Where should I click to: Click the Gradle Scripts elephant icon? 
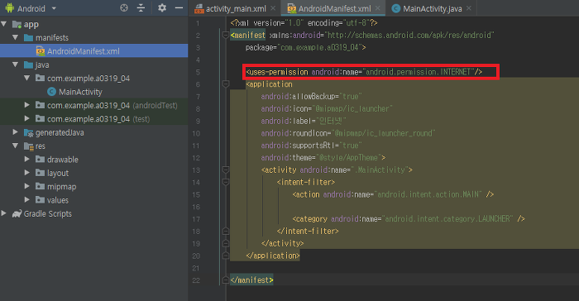coord(17,213)
